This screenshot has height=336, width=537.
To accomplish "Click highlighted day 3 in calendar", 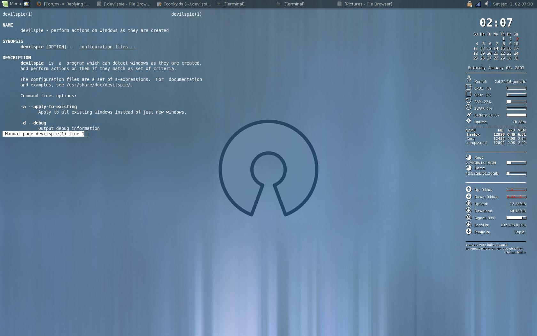I will (517, 39).
